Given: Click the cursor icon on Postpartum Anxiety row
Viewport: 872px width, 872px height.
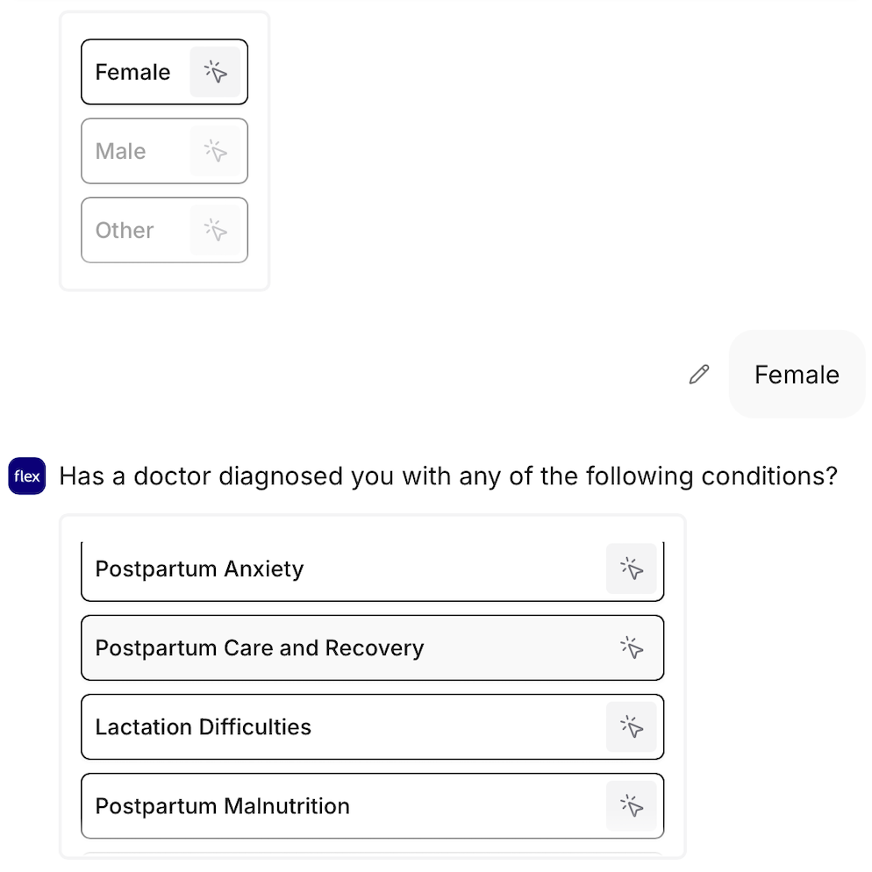Looking at the screenshot, I should pyautogui.click(x=632, y=568).
